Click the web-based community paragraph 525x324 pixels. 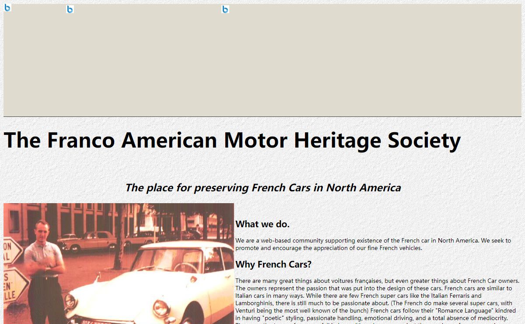point(373,244)
